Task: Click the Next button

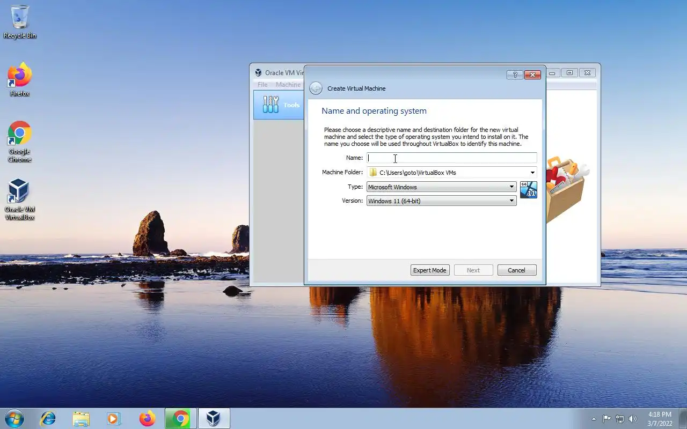Action: tap(473, 270)
